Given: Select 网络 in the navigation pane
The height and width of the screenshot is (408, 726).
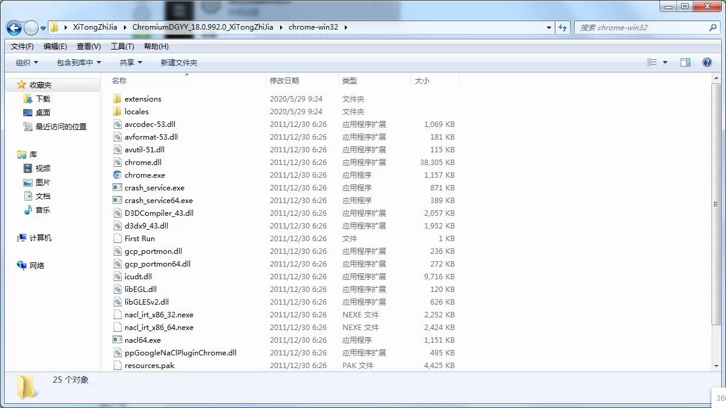Looking at the screenshot, I should click(x=36, y=265).
